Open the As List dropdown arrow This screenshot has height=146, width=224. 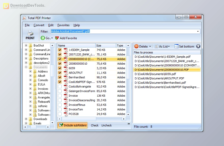[x=169, y=46]
